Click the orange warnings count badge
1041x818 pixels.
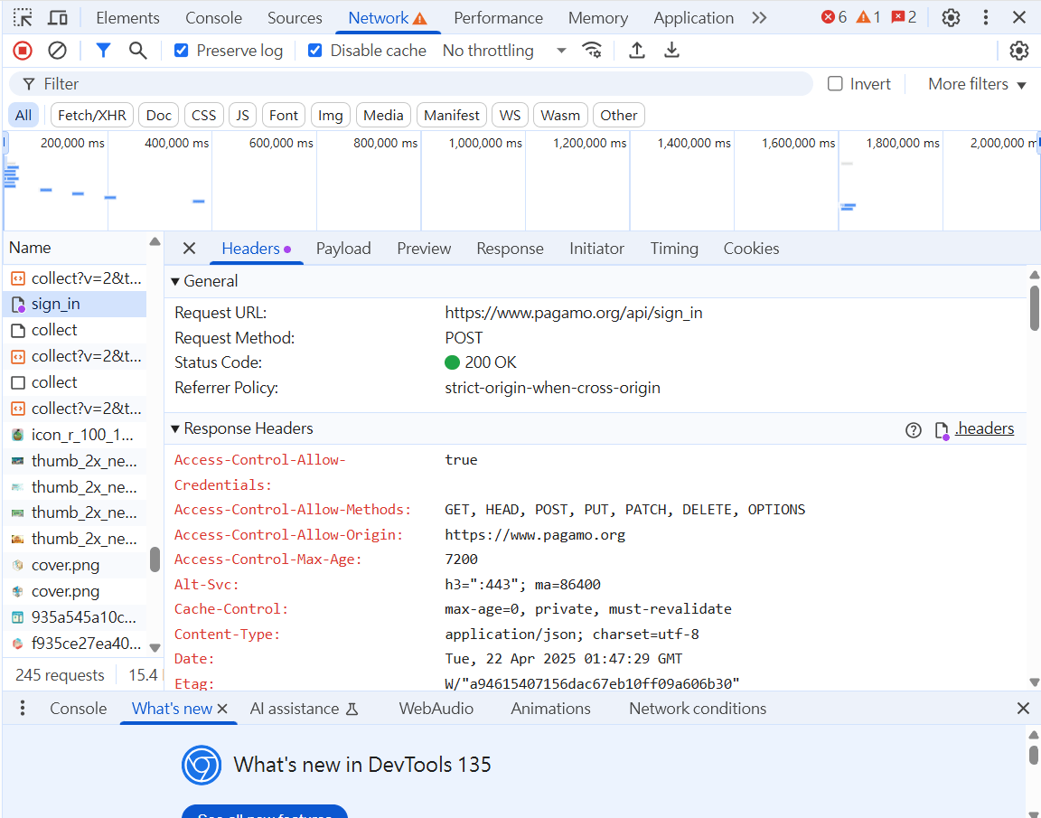tap(868, 17)
